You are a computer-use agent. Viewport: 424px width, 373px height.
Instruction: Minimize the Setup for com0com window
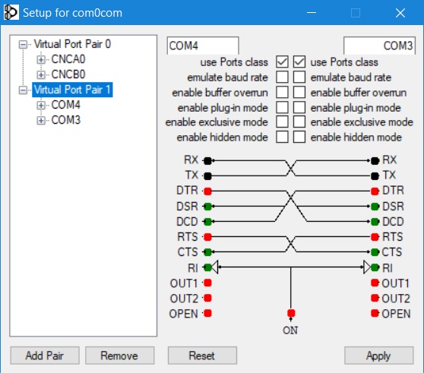312,12
